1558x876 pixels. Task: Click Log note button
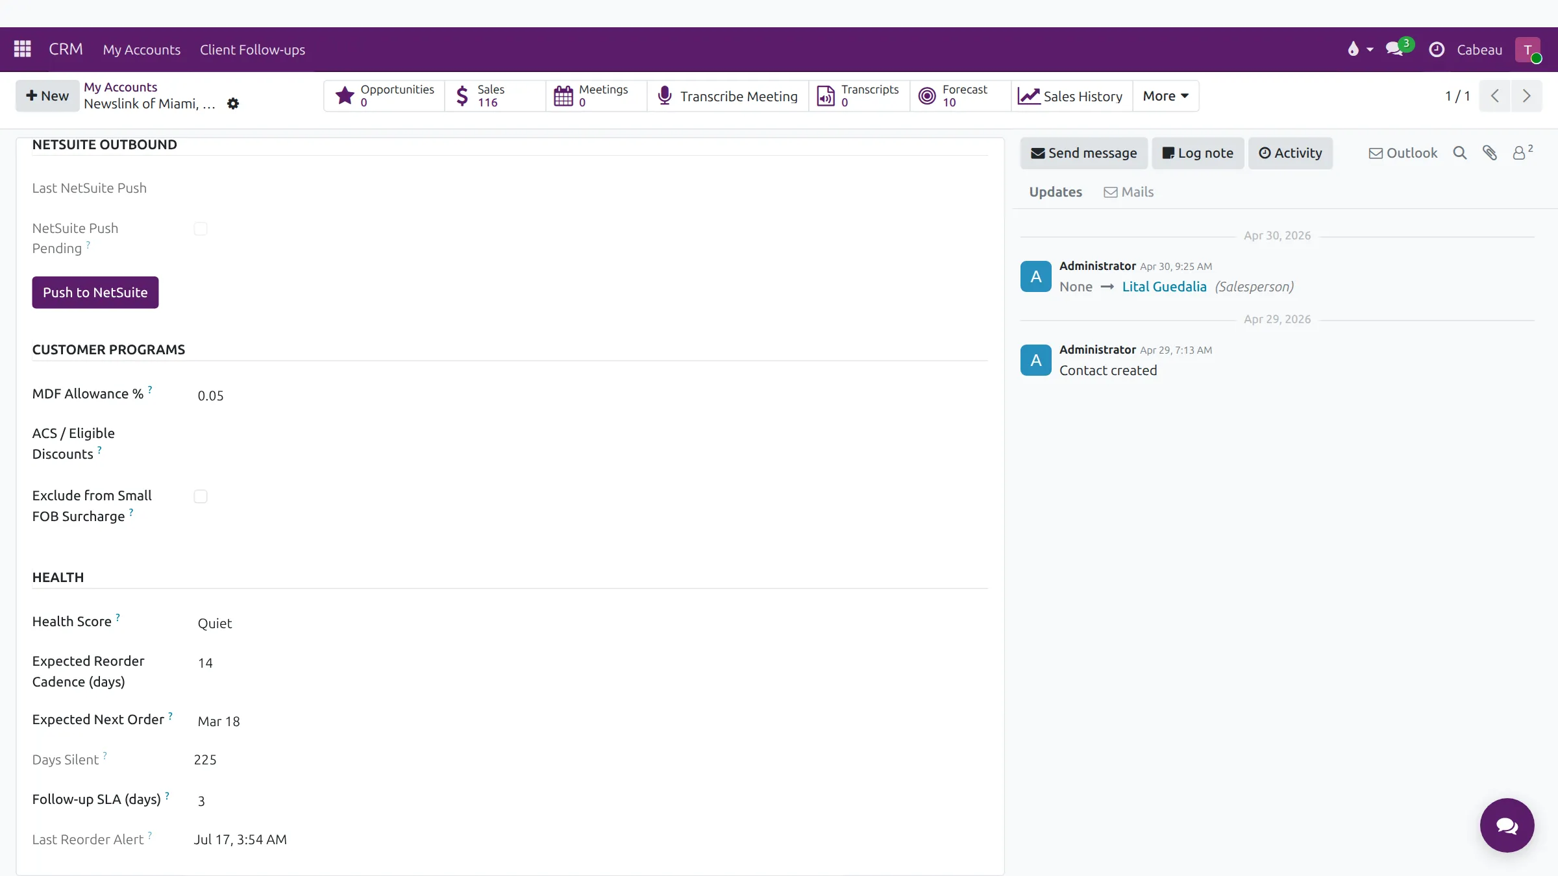click(x=1198, y=153)
